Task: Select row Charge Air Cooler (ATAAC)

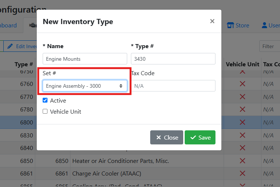Action: pyautogui.click(x=140, y=173)
